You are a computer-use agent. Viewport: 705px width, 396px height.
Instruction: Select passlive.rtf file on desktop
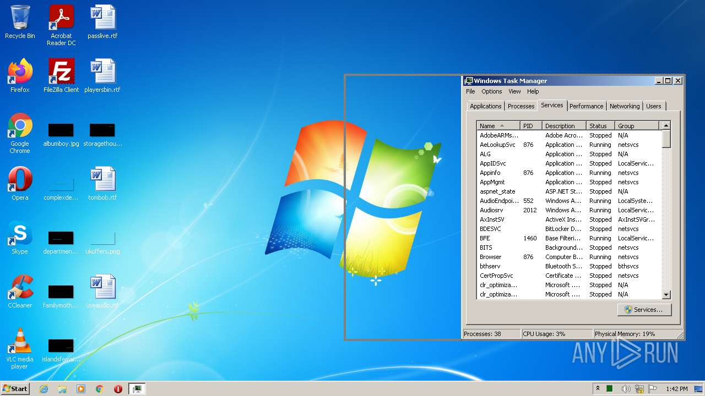[102, 22]
